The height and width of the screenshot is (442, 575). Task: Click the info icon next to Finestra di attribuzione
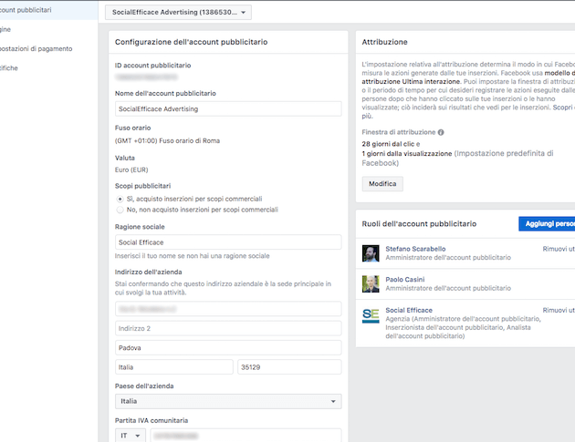(x=441, y=132)
